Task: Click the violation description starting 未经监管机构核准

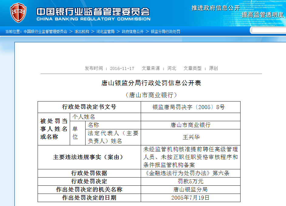Action: point(190,157)
